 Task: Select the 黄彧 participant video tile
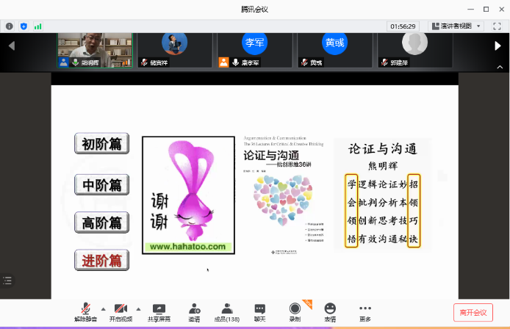pyautogui.click(x=335, y=49)
